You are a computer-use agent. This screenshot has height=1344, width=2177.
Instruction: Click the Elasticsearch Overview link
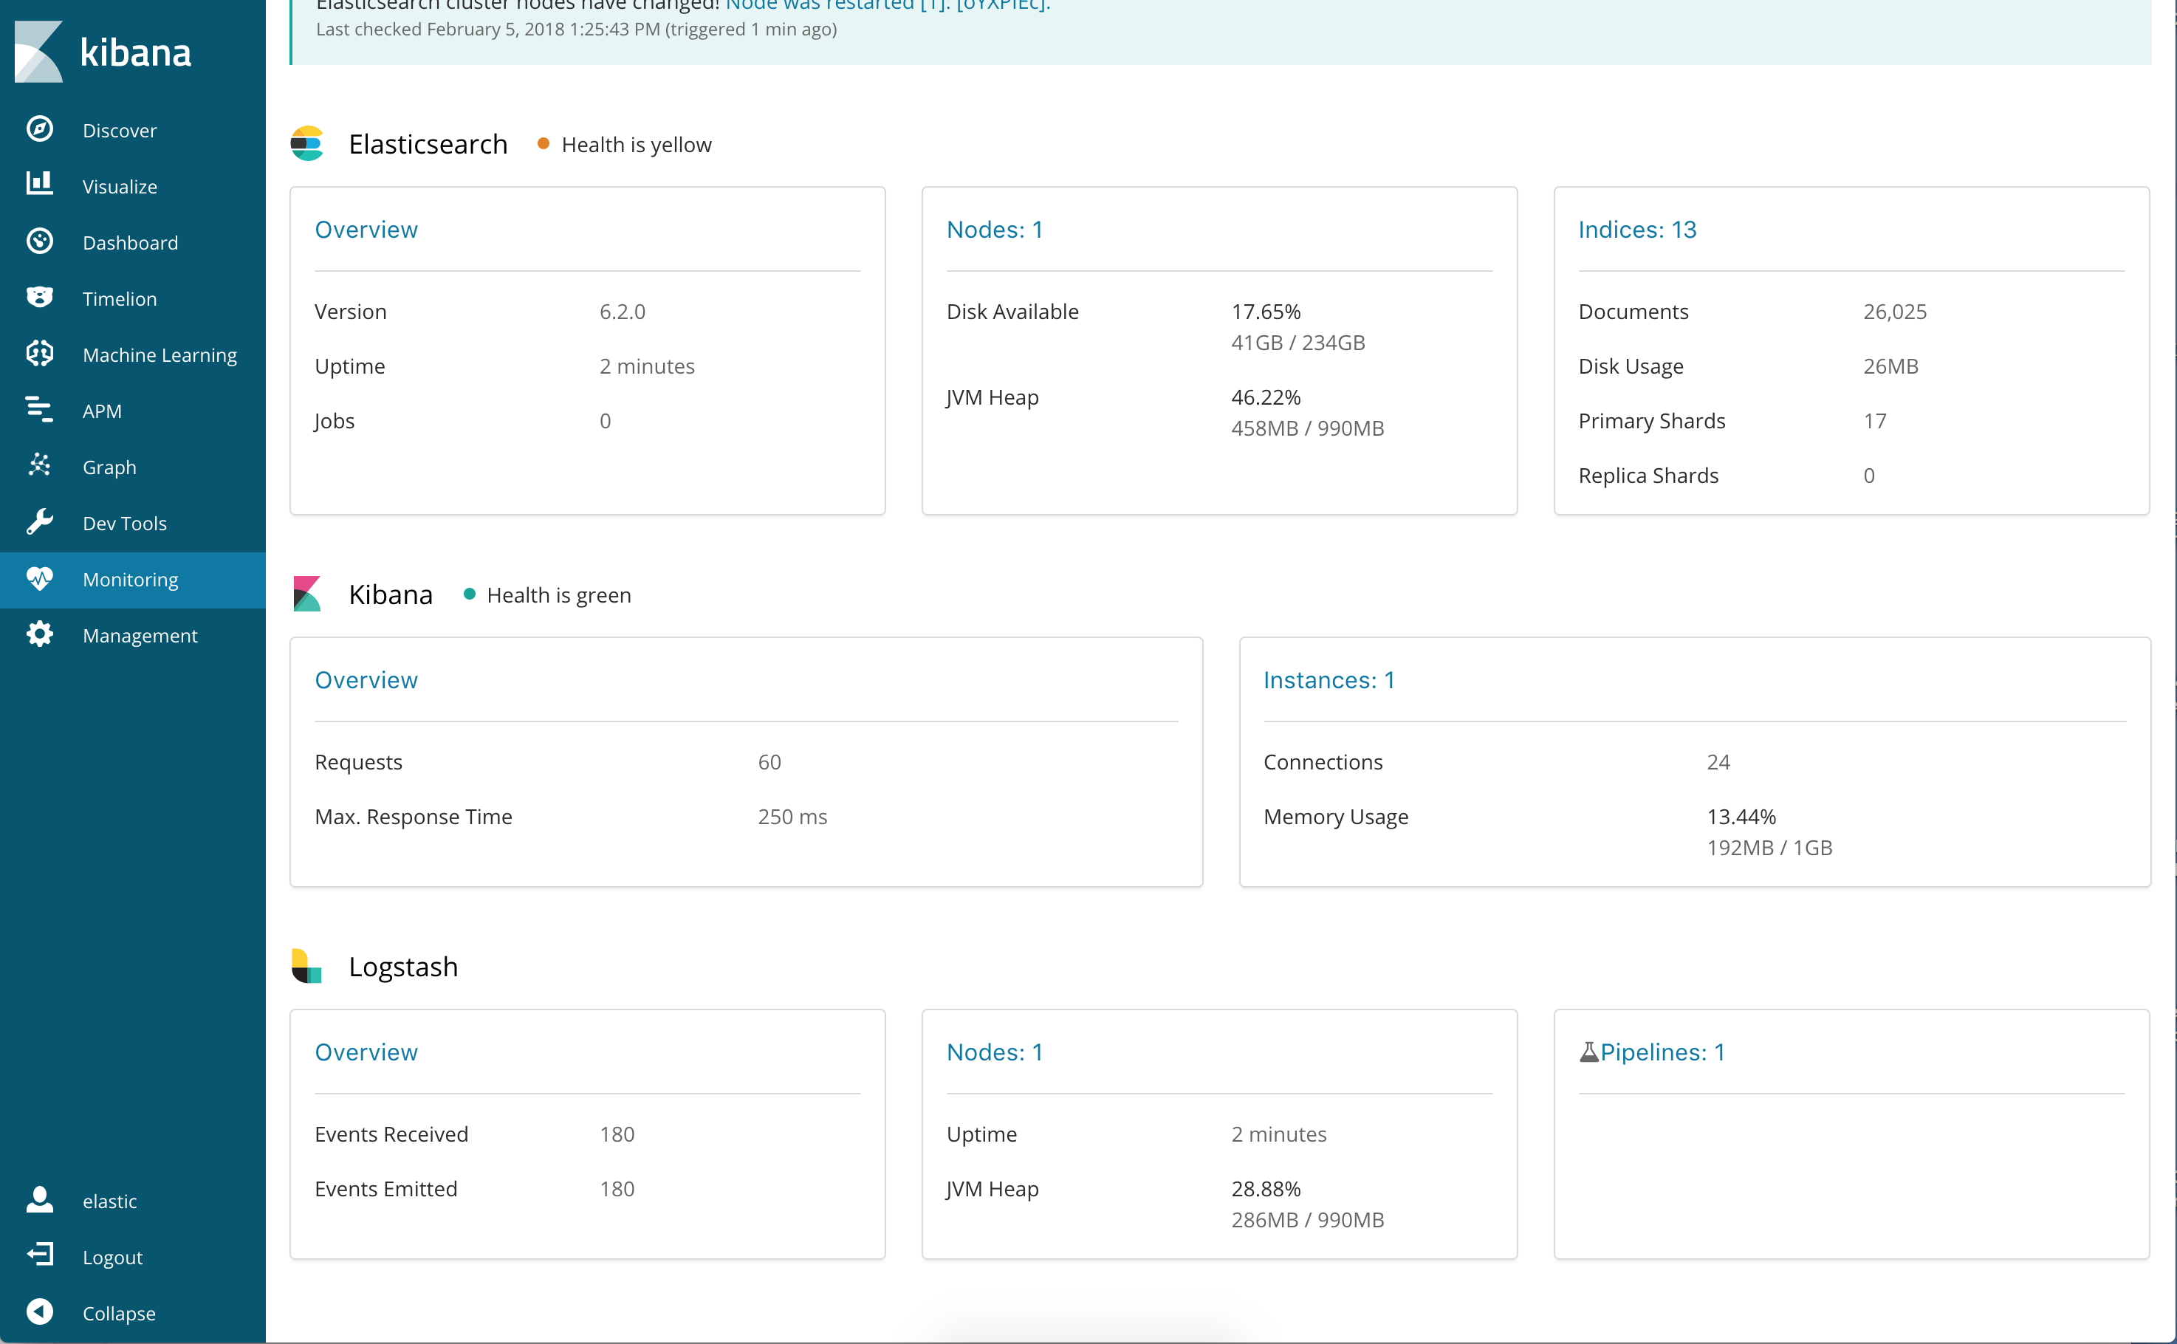tap(366, 230)
